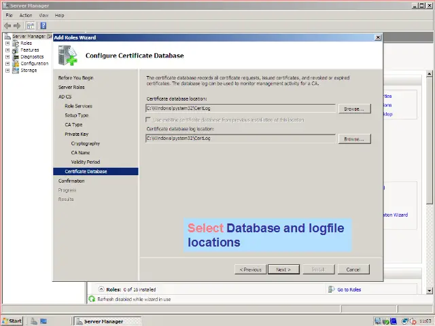Go to Server Roles wizard step

coord(71,88)
